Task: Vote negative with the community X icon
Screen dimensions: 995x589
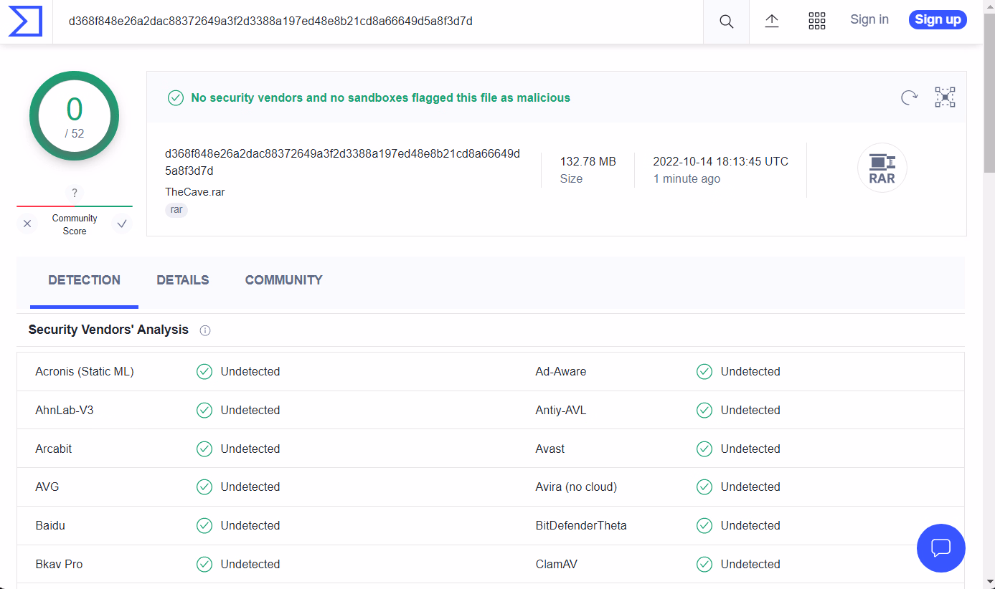Action: pyautogui.click(x=27, y=224)
